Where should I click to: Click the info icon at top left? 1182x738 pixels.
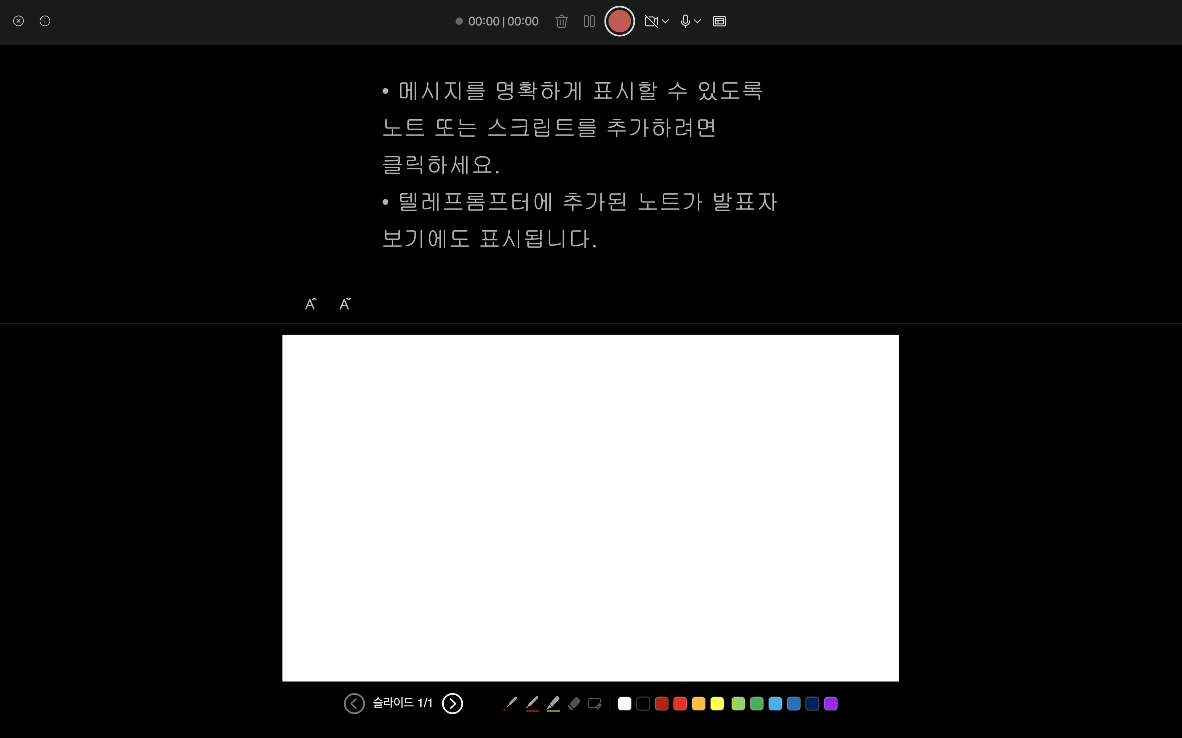[45, 21]
